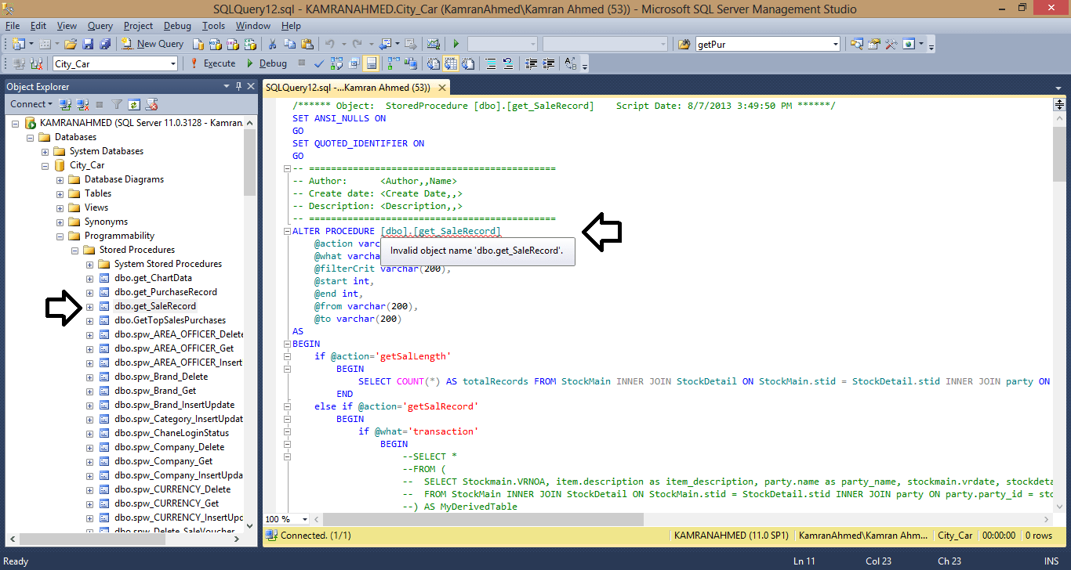Select Results to Grid mode
The image size is (1071, 570).
[x=452, y=63]
